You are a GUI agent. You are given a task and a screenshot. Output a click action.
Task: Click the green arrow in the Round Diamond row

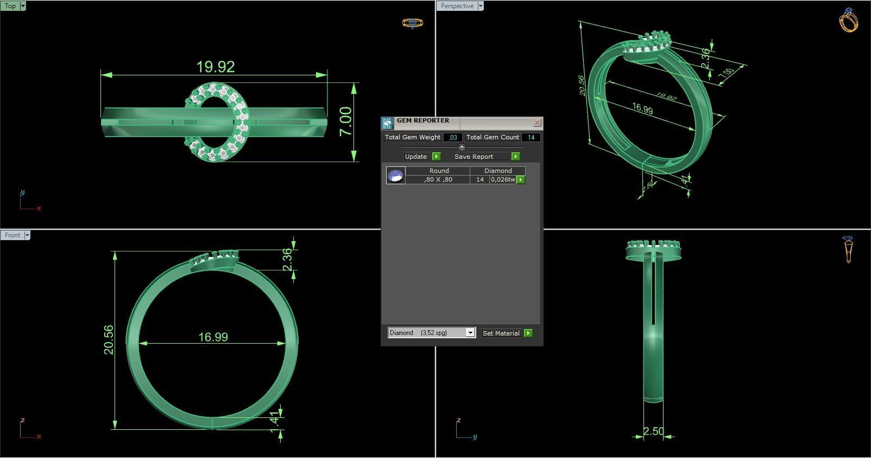pos(521,179)
